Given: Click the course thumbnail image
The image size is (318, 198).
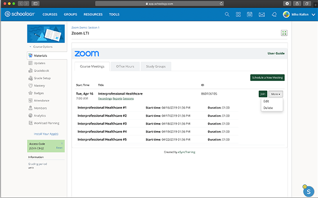Looking at the screenshot, I should point(46,34).
